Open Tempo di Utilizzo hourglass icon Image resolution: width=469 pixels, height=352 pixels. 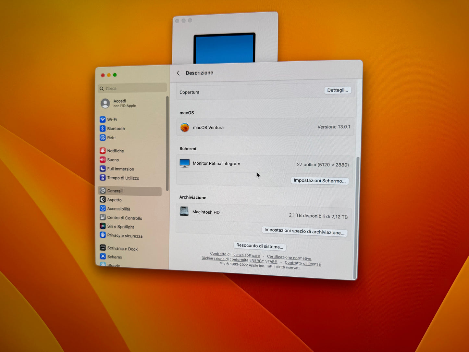click(103, 178)
